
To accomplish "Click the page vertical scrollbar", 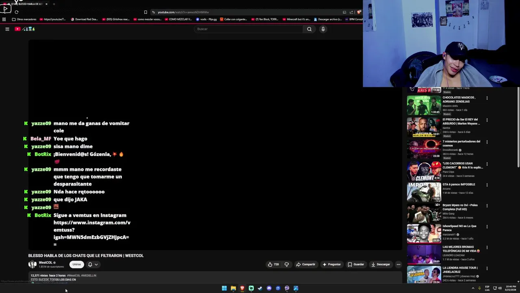I will pyautogui.click(x=518, y=127).
